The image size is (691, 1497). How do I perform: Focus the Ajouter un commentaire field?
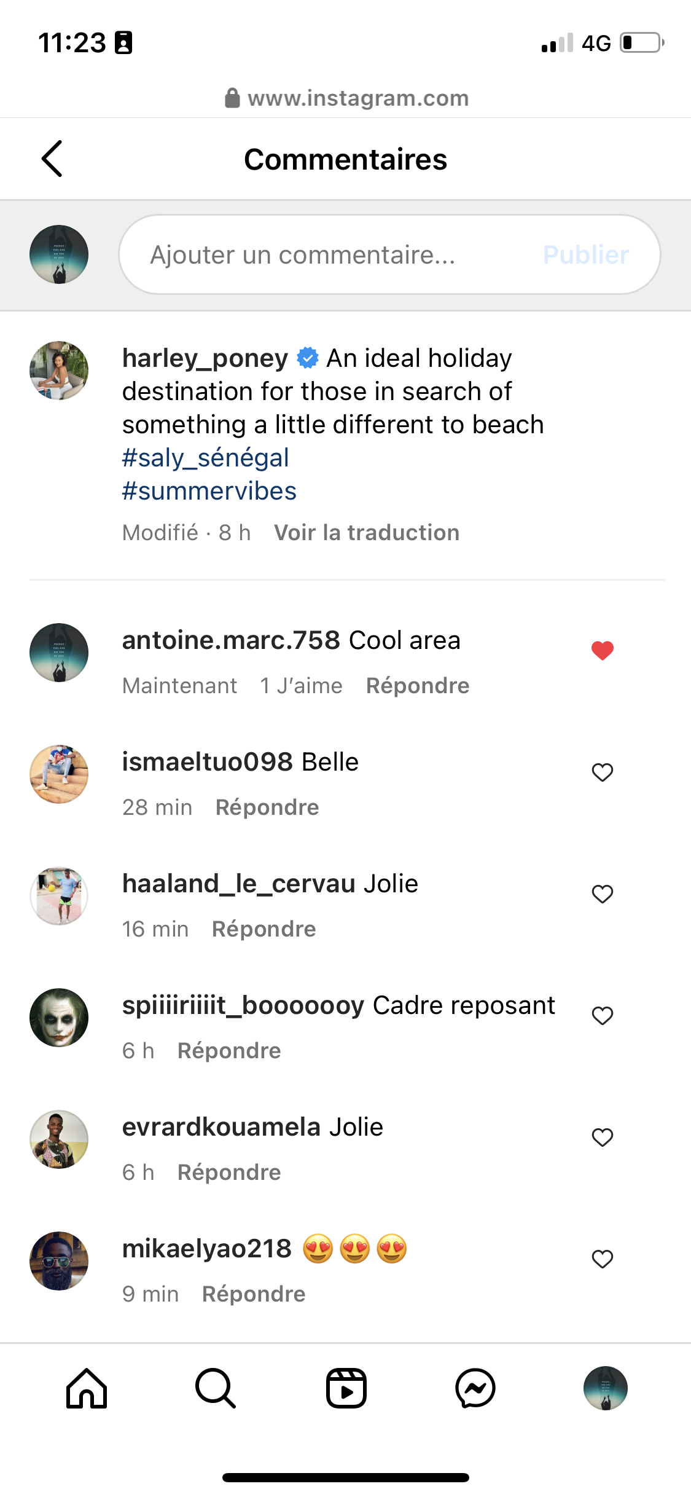pyautogui.click(x=332, y=254)
